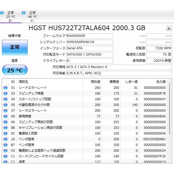The image size is (174, 174).
Task: Select the C: drive tab at 46 °C
Action: [x=32, y=17]
